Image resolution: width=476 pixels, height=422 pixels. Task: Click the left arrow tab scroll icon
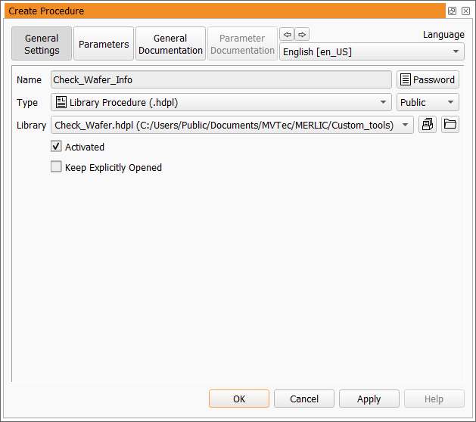(x=287, y=34)
